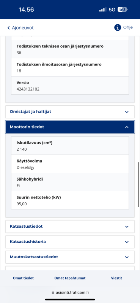The width and height of the screenshot is (140, 303).
Task: Open the Viestit tab
Action: [116, 278]
